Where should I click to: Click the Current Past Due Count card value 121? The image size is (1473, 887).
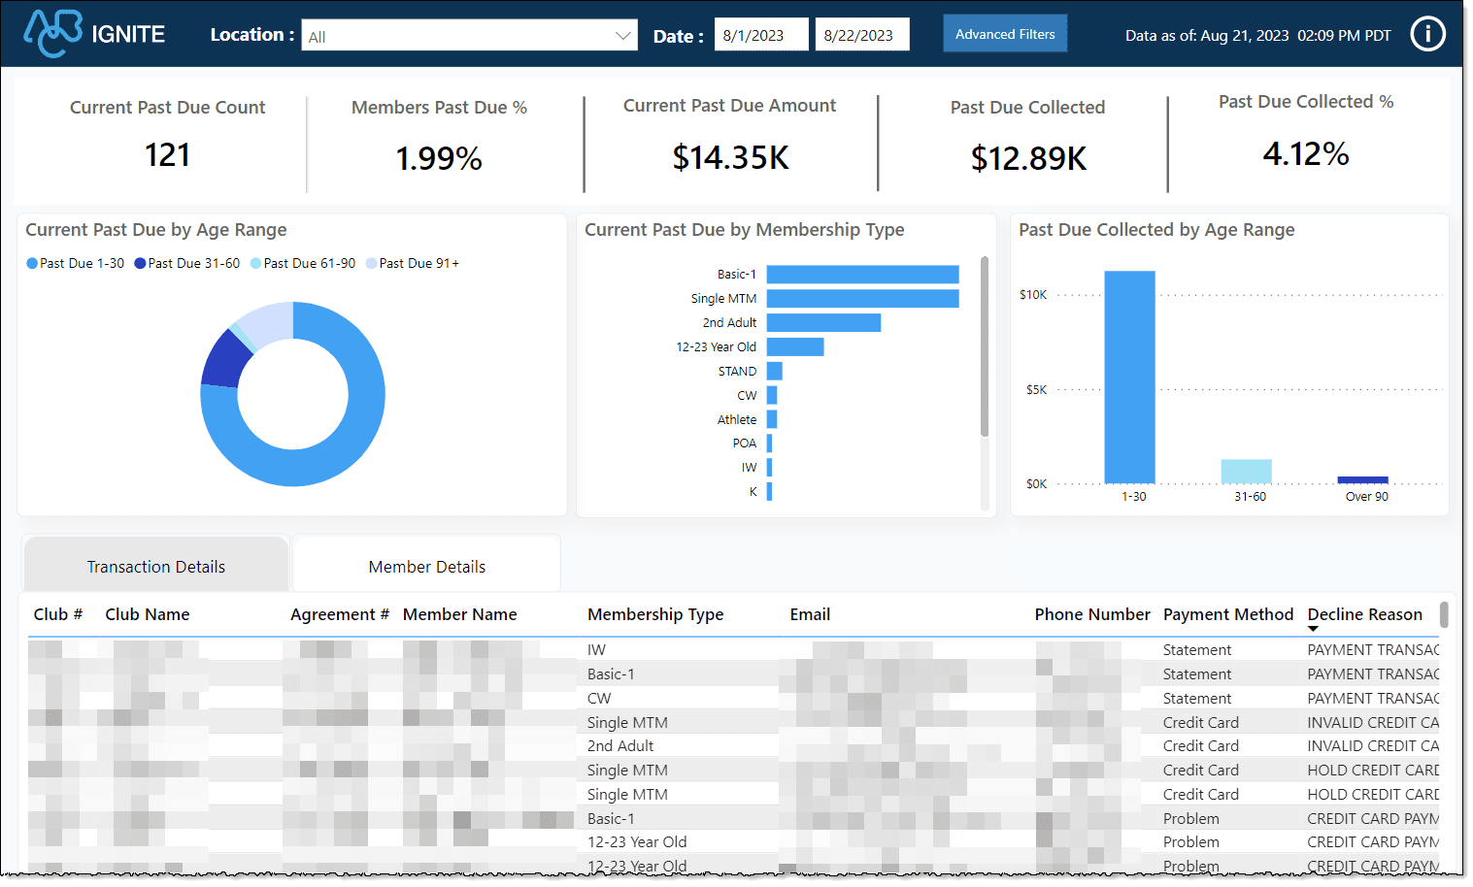167,154
